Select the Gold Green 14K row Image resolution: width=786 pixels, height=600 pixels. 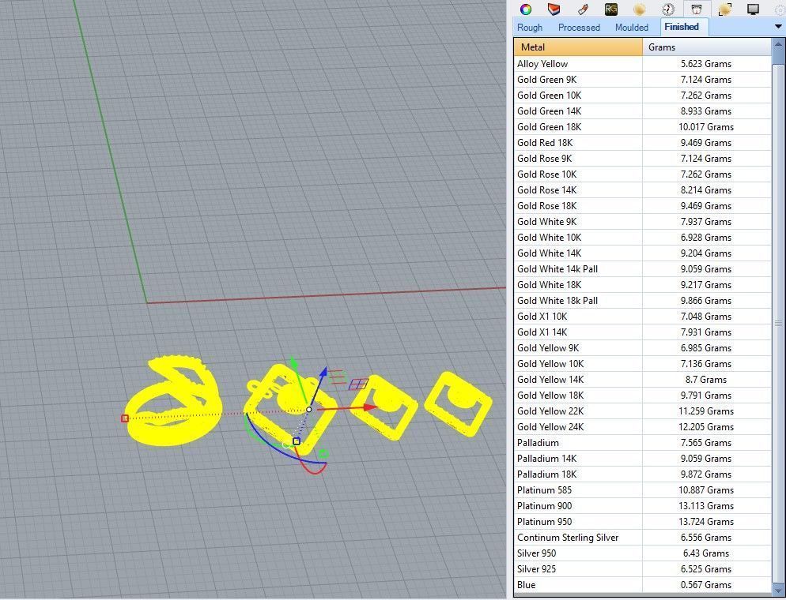click(642, 111)
